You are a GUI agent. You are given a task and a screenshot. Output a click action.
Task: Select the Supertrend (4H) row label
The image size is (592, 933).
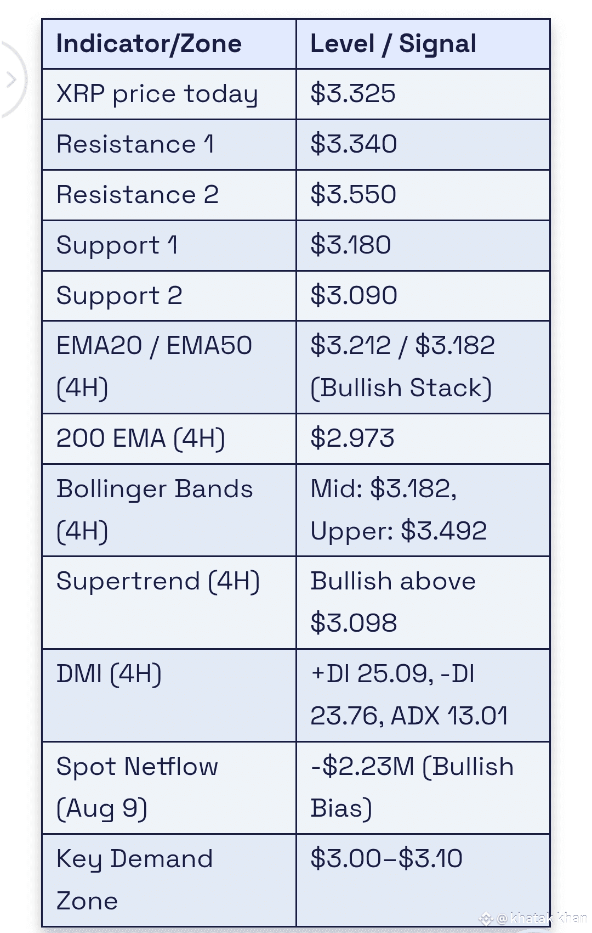158,581
